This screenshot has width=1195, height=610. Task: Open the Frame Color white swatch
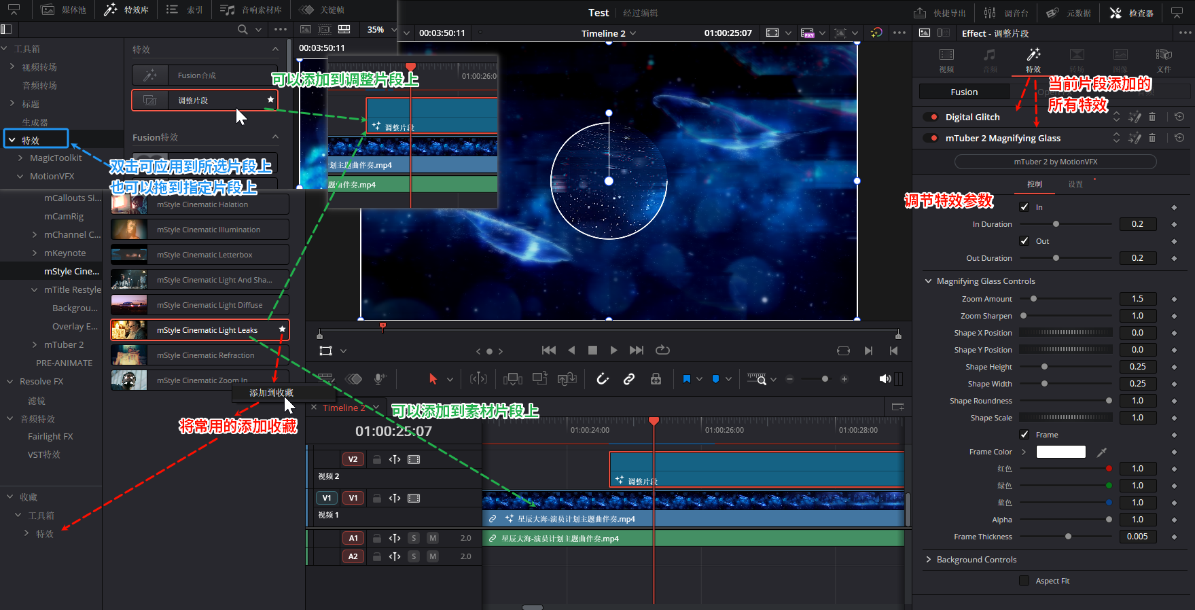[1060, 452]
